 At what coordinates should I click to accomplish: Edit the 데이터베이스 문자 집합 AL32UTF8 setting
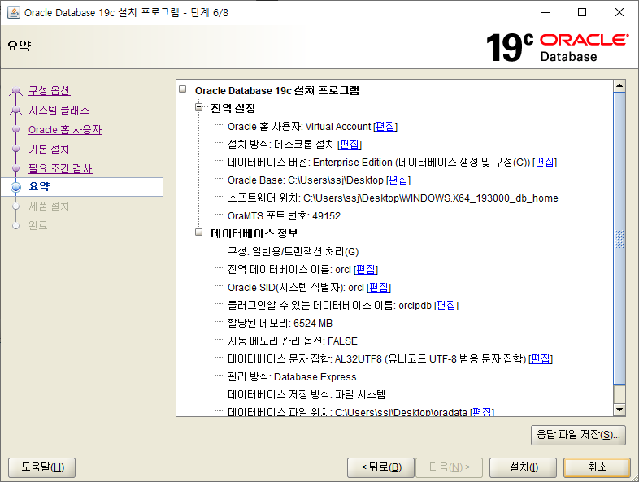(541, 359)
